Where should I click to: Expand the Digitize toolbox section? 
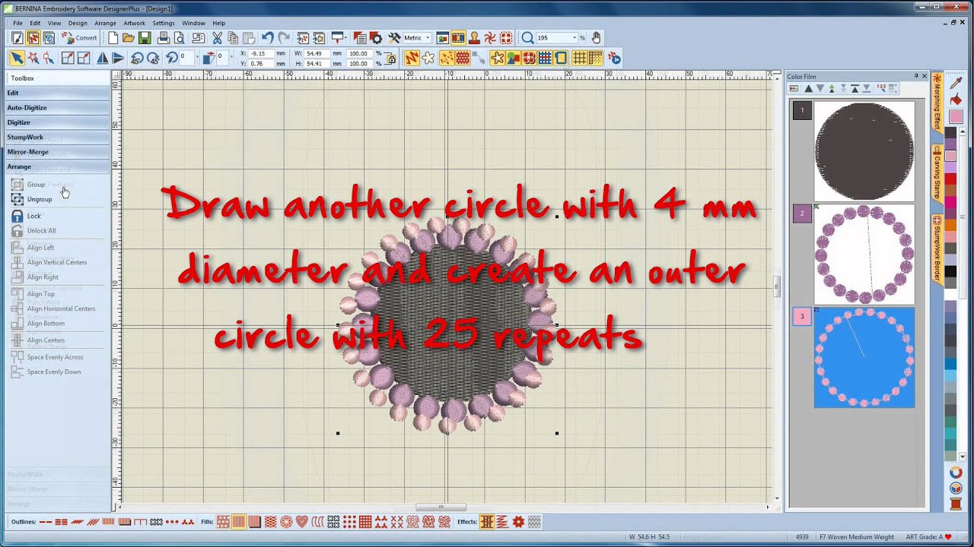[19, 122]
